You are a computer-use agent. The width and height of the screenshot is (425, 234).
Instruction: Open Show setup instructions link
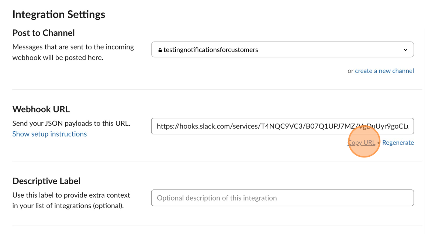point(49,134)
